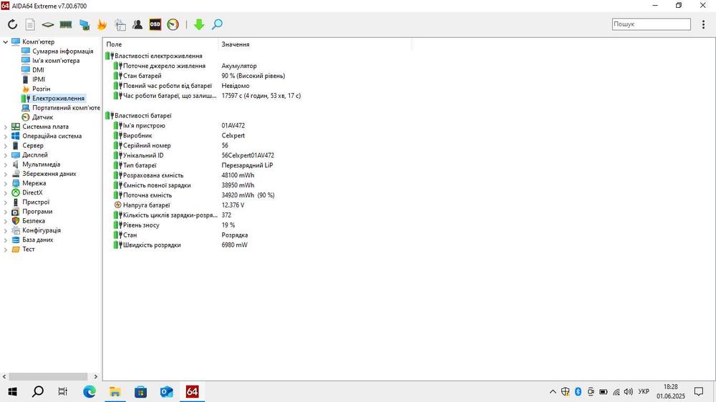Select Датчик in the tree
Image resolution: width=716 pixels, height=402 pixels.
point(42,117)
